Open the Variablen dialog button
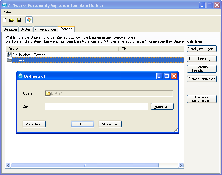 pos(34,124)
